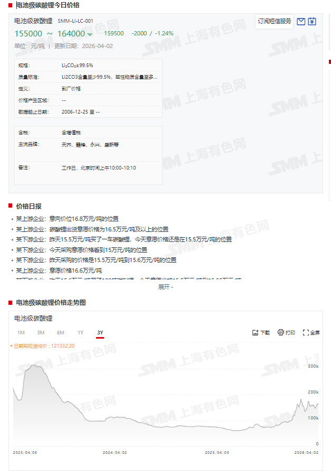Click the 全屏 fullscreen label
331x476 pixels.
[315, 333]
